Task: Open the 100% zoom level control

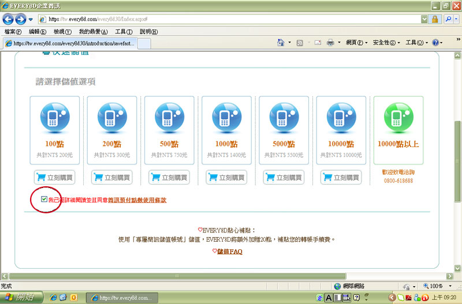Action: click(437, 286)
